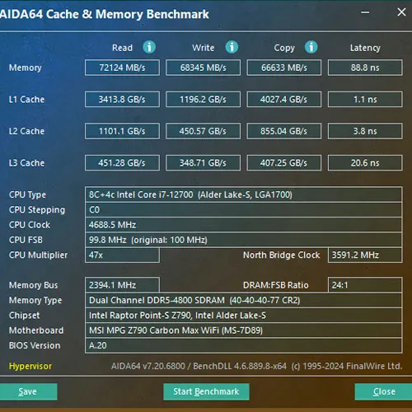Click the Memory Latency 88.8 ns field
This screenshot has height=412, width=412.
tap(365, 68)
